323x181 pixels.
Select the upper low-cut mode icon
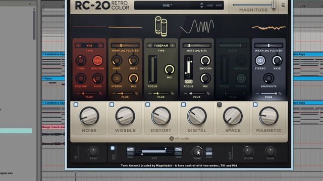click(130, 149)
